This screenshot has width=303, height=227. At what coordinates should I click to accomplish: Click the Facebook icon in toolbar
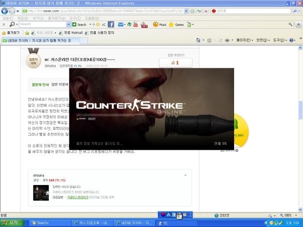[x=111, y=24]
